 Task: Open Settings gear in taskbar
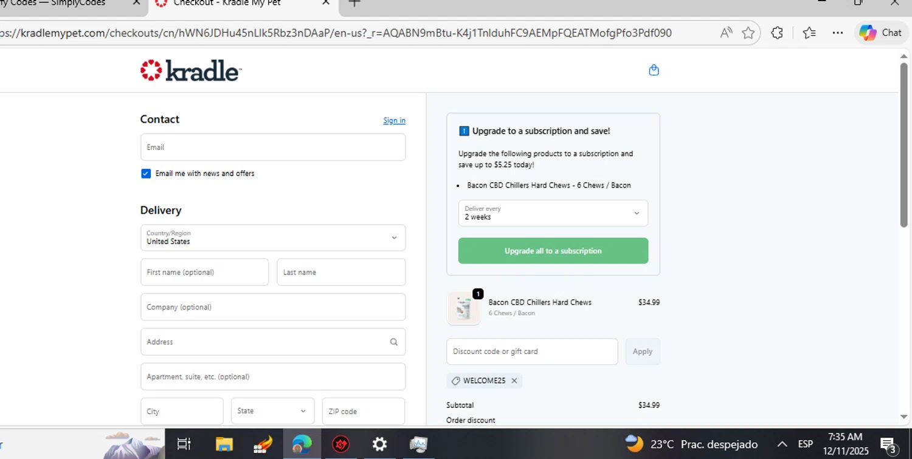(379, 444)
